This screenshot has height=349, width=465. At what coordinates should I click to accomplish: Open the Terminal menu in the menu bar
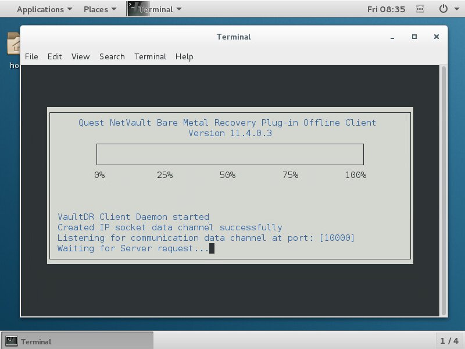point(150,56)
